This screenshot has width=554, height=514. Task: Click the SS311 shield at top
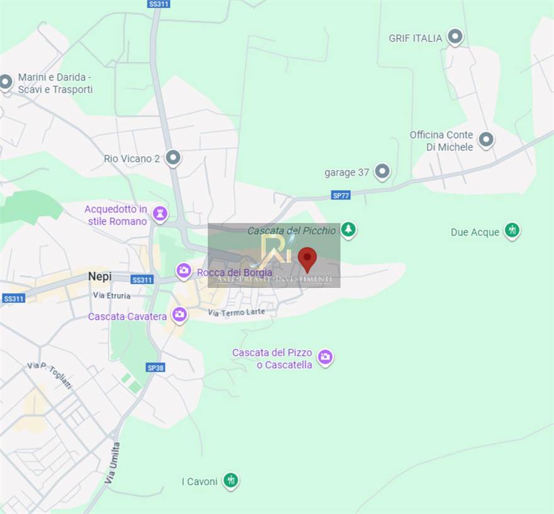click(157, 4)
